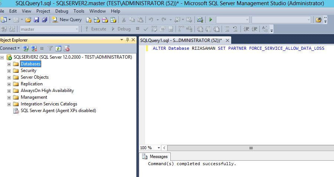Click the Save file floppy icon
This screenshot has height=177, width=334.
click(x=36, y=20)
